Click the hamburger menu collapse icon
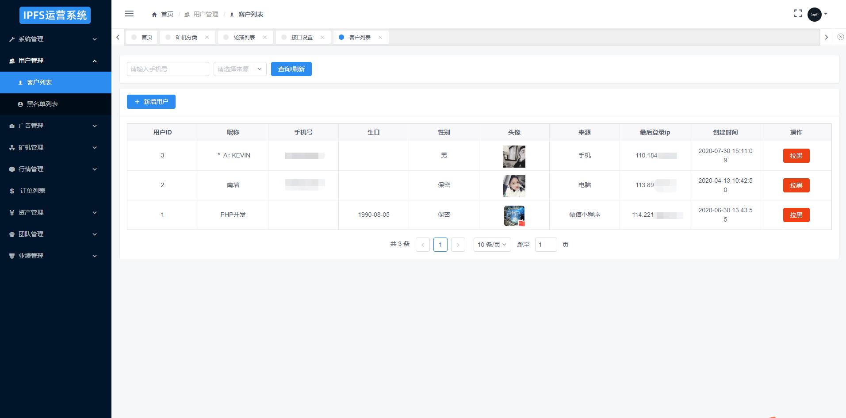This screenshot has height=418, width=846. [x=129, y=14]
